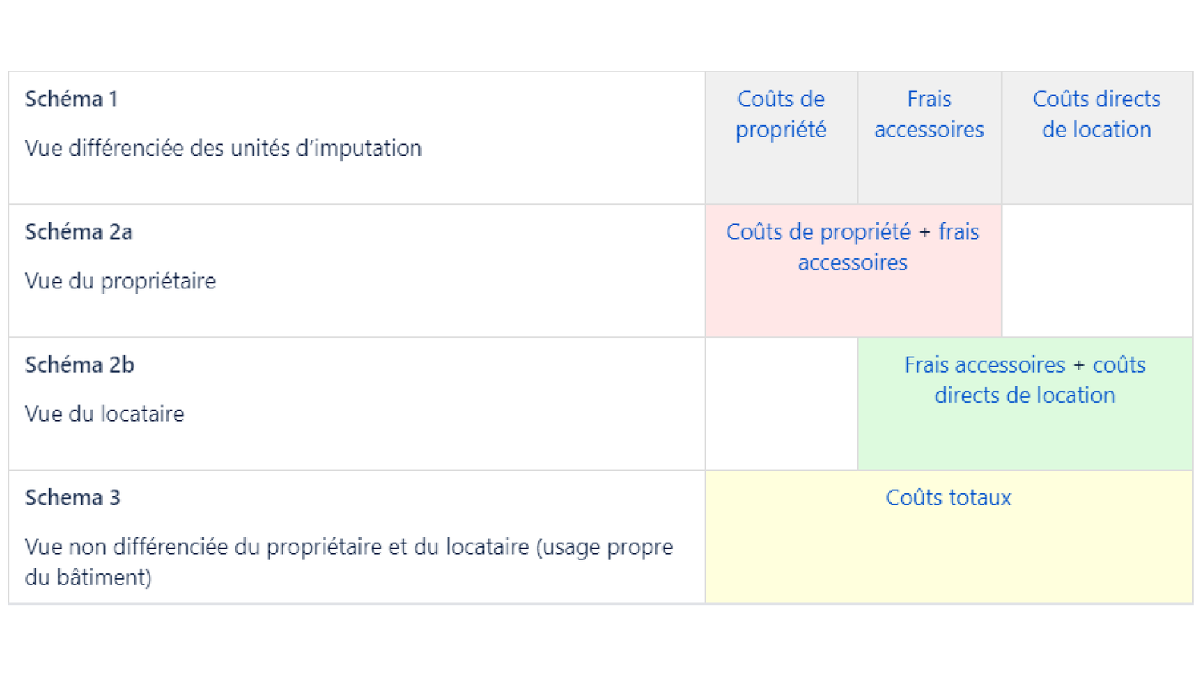Open "Frais accessoires + coûts directs de location" link
Viewport: 1203px width, 677px height.
[x=1024, y=379]
